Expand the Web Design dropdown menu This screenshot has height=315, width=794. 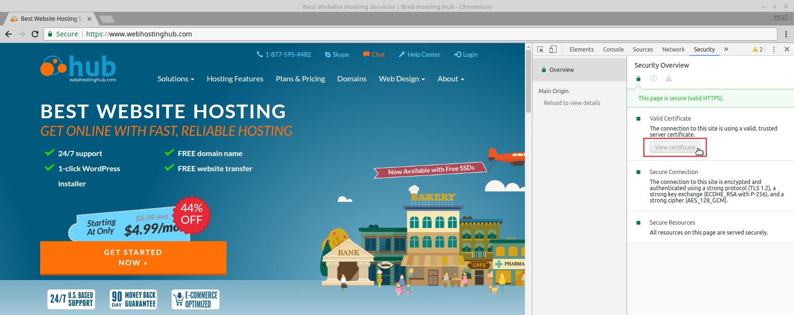pos(401,79)
